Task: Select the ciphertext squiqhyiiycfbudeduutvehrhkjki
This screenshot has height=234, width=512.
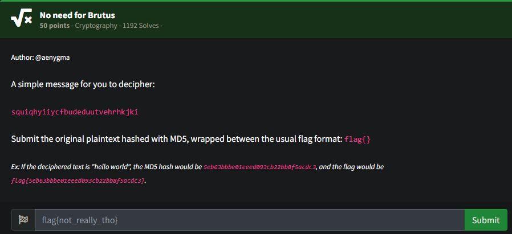Action: click(75, 112)
